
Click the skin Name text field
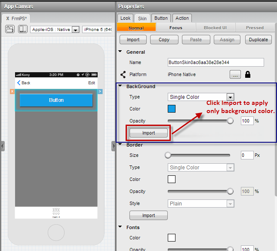tap(215, 62)
